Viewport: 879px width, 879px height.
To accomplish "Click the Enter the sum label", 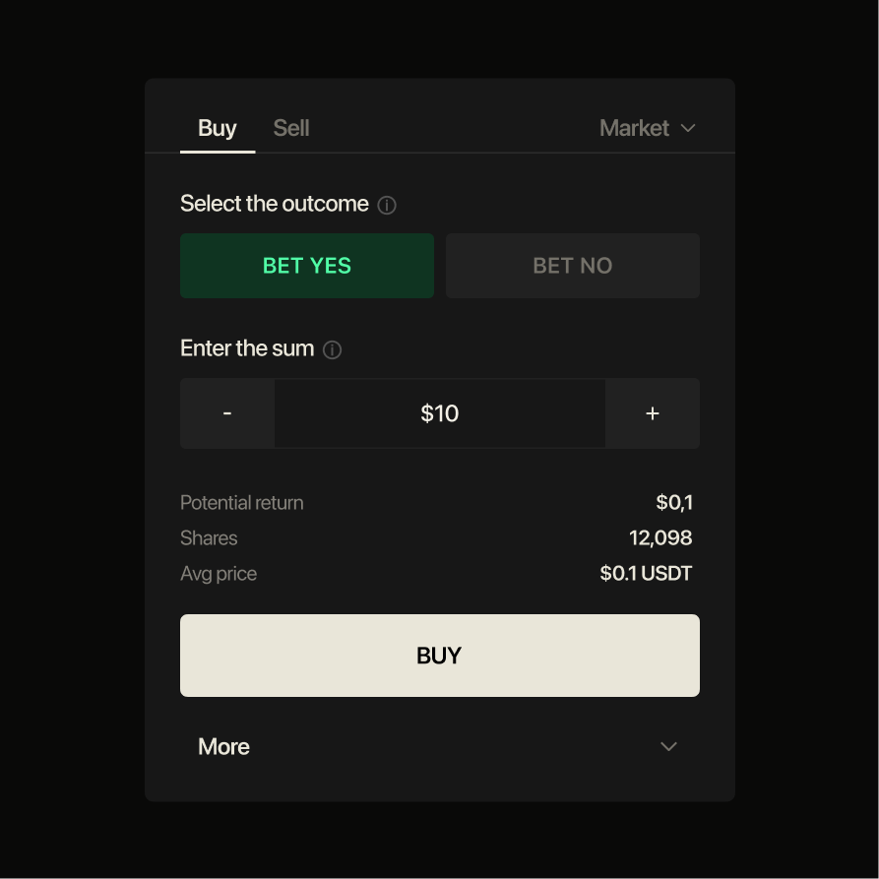I will pos(247,348).
